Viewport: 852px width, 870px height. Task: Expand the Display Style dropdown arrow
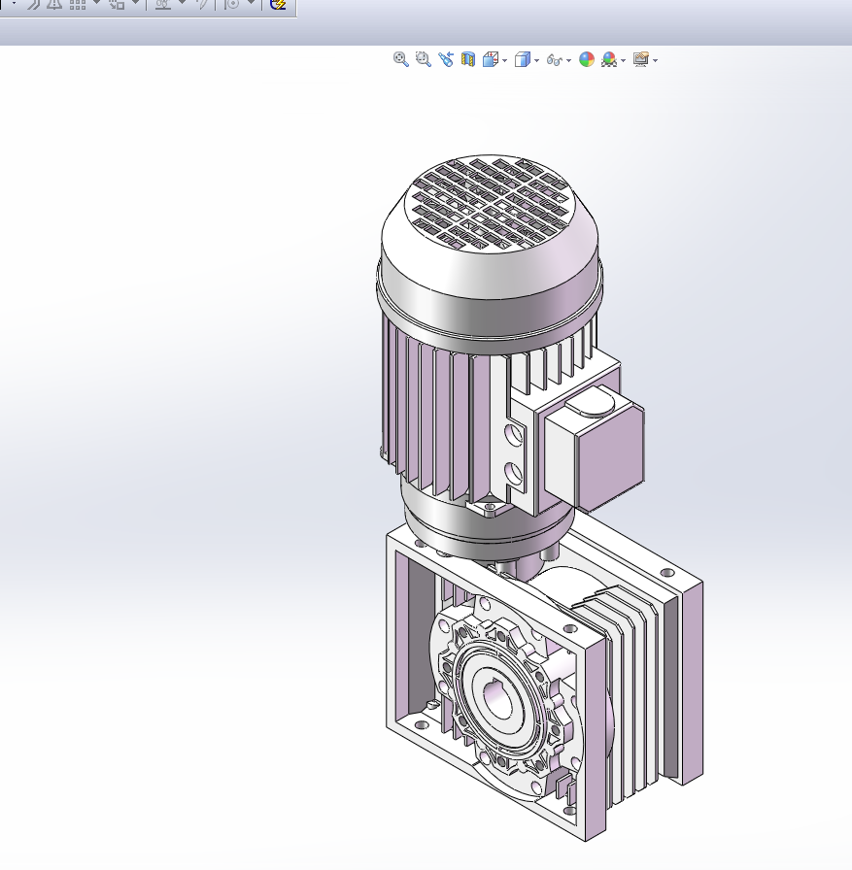click(x=537, y=61)
